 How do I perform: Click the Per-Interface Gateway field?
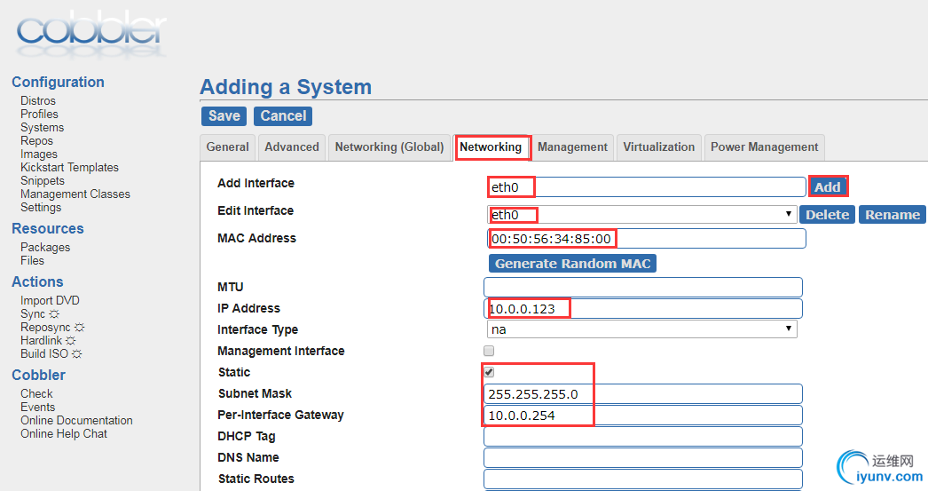pyautogui.click(x=642, y=416)
